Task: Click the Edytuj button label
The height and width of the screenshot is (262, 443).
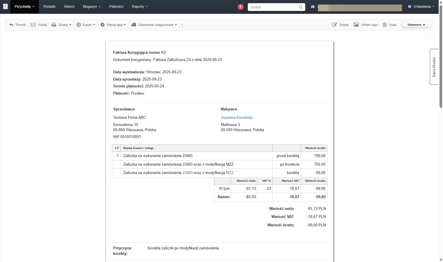Action: tap(344, 25)
